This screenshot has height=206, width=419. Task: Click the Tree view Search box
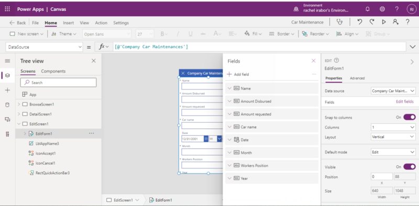click(x=58, y=83)
